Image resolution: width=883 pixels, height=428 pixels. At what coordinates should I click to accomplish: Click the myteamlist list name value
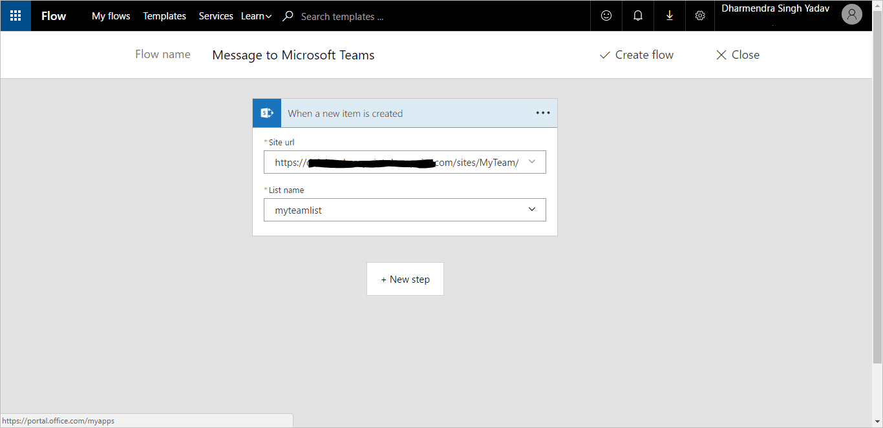click(298, 210)
